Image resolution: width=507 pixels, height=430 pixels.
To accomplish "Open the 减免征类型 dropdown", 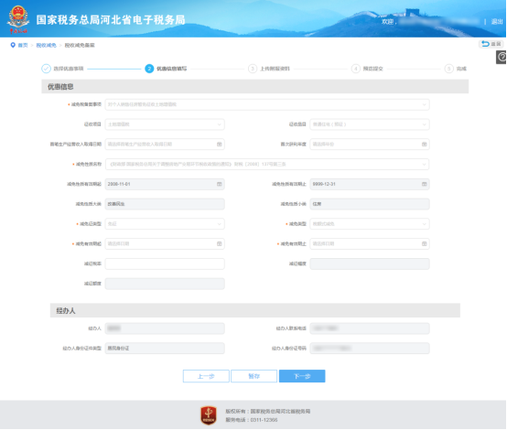I will point(165,224).
